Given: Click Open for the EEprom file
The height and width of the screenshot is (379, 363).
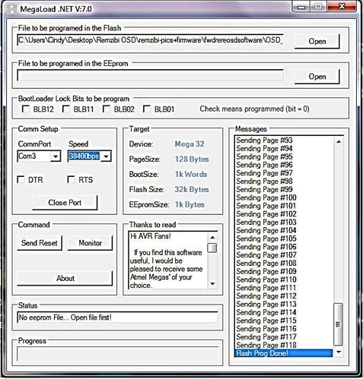Looking at the screenshot, I should [317, 77].
